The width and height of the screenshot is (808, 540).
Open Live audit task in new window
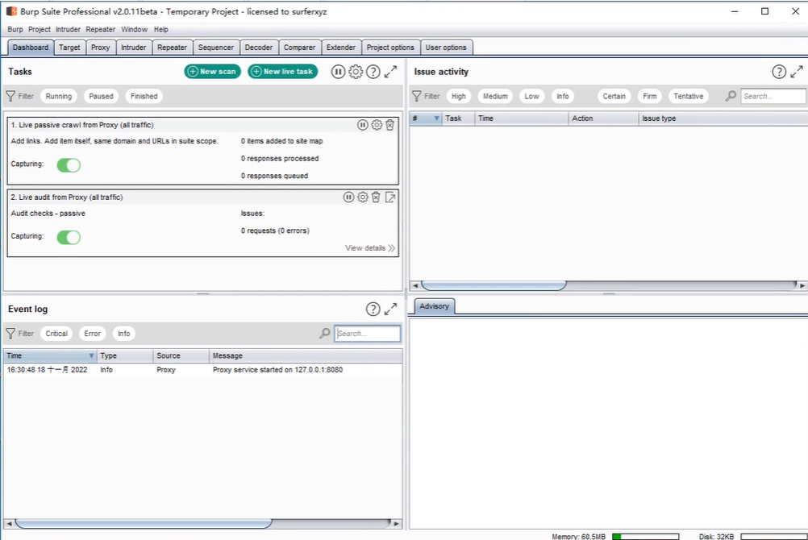(390, 197)
